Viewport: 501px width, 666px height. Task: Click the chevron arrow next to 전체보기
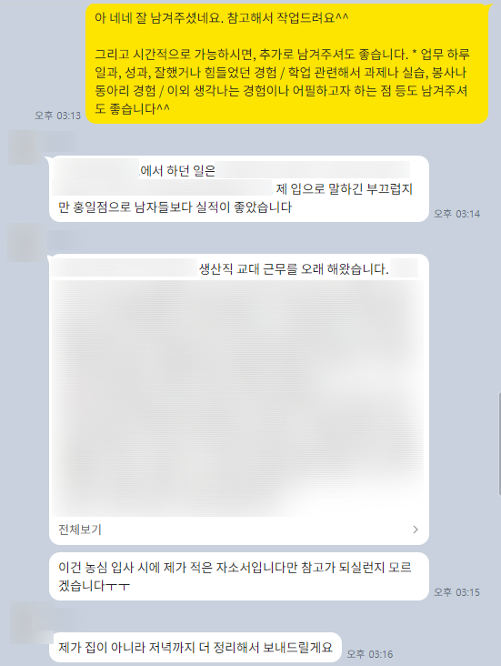coord(416,530)
